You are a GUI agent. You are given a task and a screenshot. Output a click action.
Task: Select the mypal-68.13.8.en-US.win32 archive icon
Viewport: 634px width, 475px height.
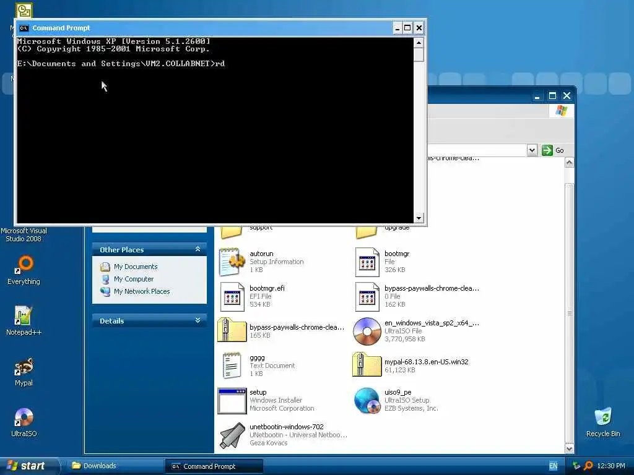click(367, 365)
